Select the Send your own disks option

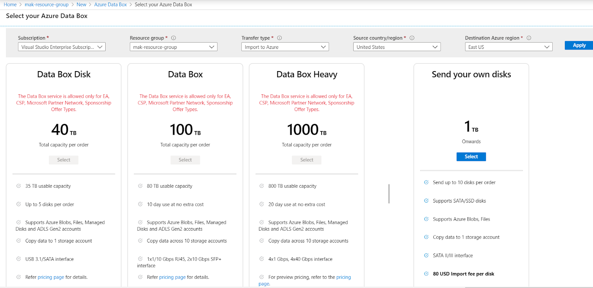(471, 157)
